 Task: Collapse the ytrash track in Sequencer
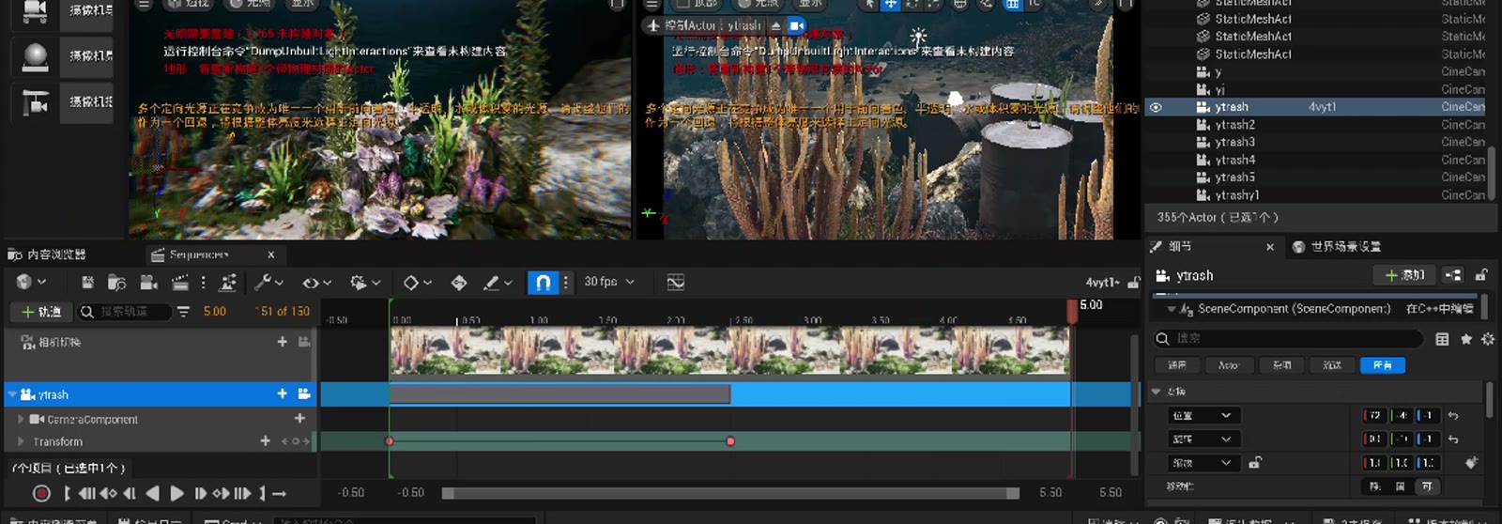pyautogui.click(x=12, y=394)
